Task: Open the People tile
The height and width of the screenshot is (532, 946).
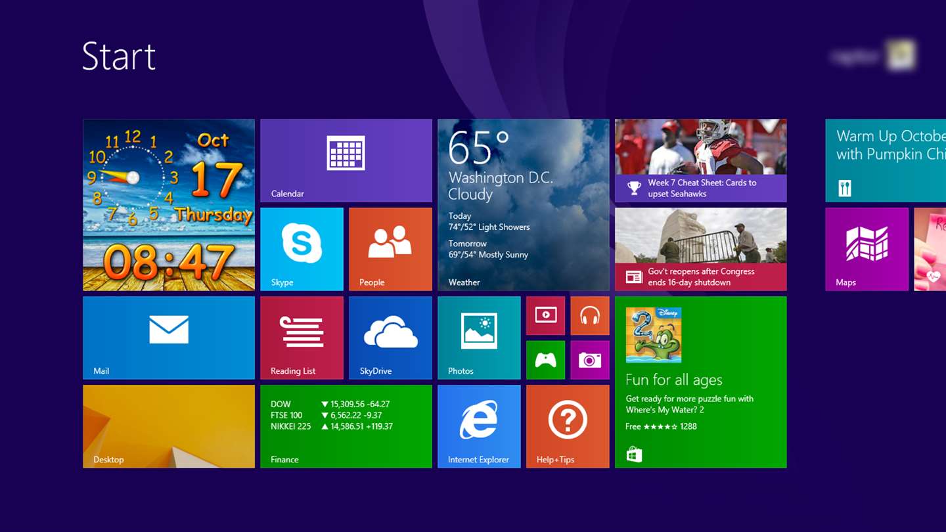Action: pyautogui.click(x=391, y=250)
